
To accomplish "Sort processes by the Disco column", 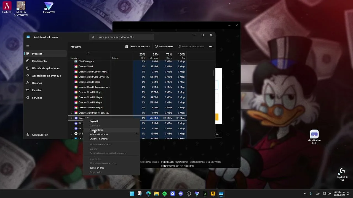I will 166,56.
